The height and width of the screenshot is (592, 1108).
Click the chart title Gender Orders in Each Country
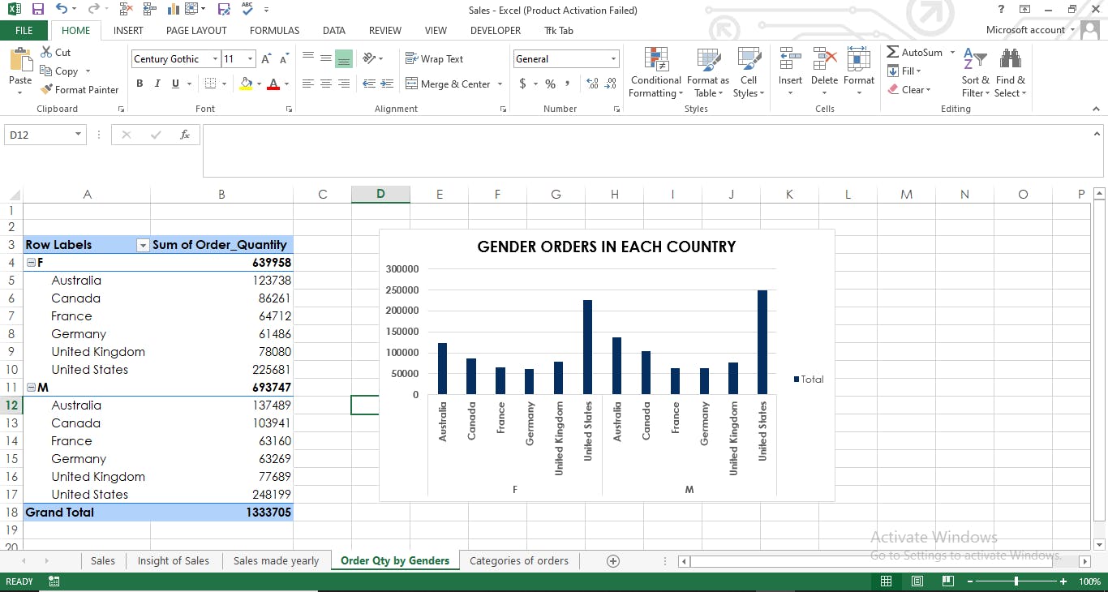pyautogui.click(x=607, y=247)
